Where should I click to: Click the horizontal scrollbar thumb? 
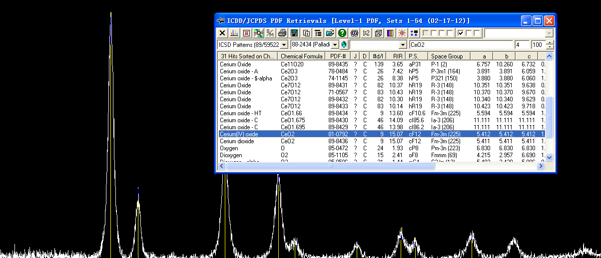point(330,166)
